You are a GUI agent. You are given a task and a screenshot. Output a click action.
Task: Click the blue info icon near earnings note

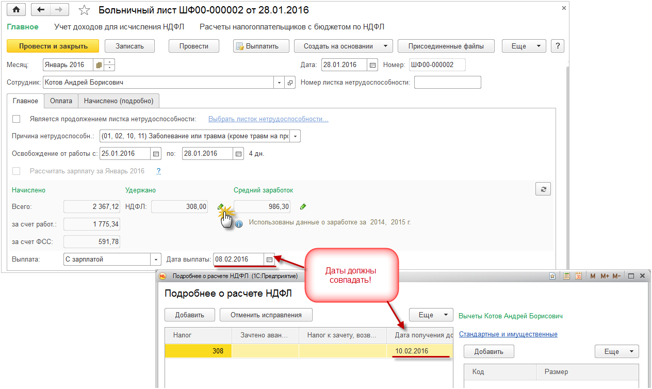pos(239,223)
